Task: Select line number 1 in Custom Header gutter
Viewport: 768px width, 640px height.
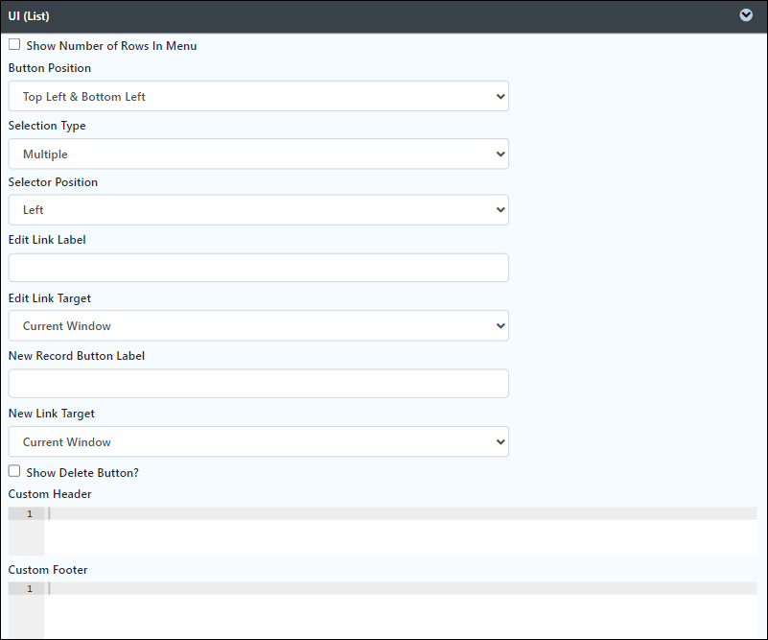Action: coord(30,513)
